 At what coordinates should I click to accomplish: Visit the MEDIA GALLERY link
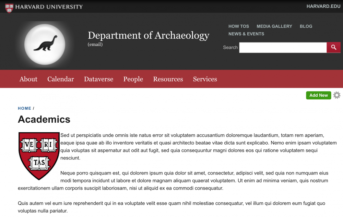(x=274, y=26)
